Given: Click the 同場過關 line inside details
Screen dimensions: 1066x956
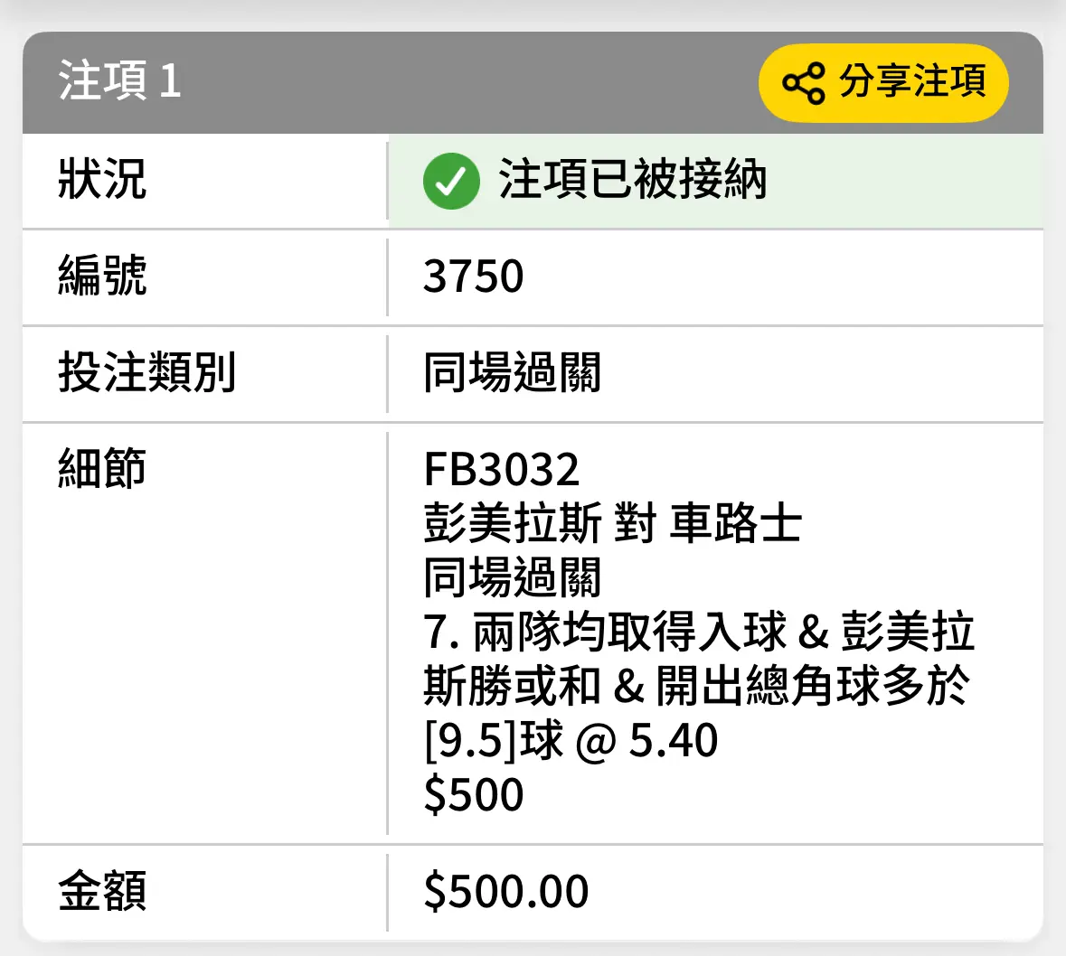Looking at the screenshot, I should point(512,576).
